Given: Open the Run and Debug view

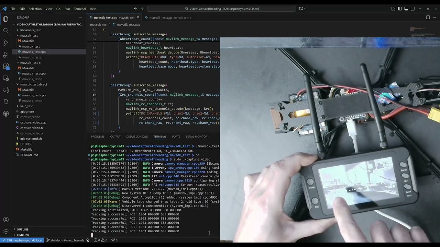Looking at the screenshot, I should [6, 55].
